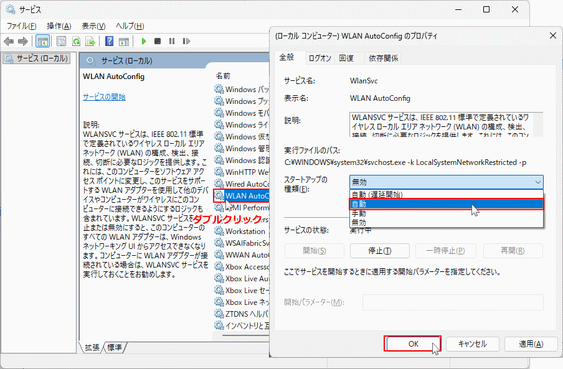
Task: Click the gear icon beside ZTDNS ヘルパー
Action: [219, 314]
